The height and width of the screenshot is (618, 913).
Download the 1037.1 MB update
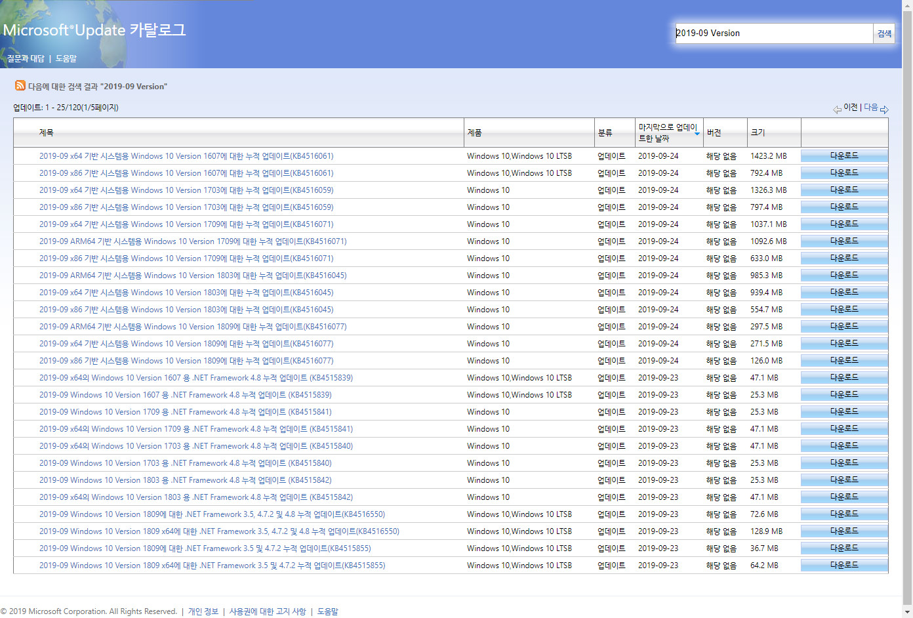point(844,224)
